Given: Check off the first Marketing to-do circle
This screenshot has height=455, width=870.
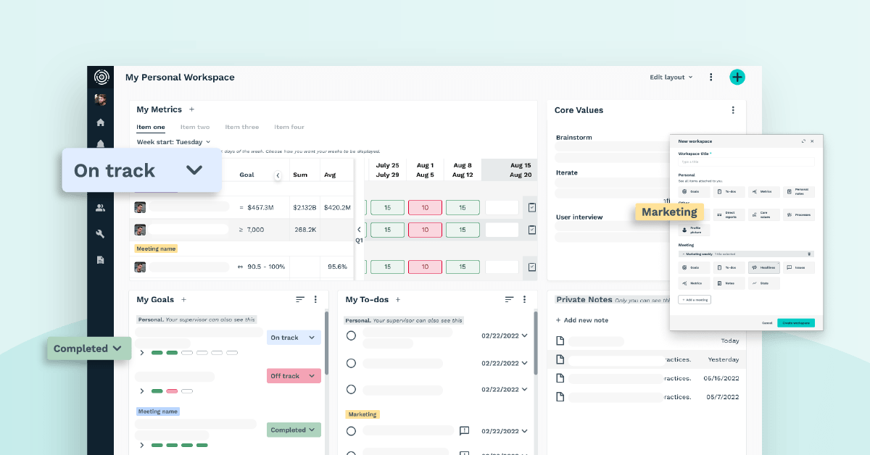Looking at the screenshot, I should [351, 431].
